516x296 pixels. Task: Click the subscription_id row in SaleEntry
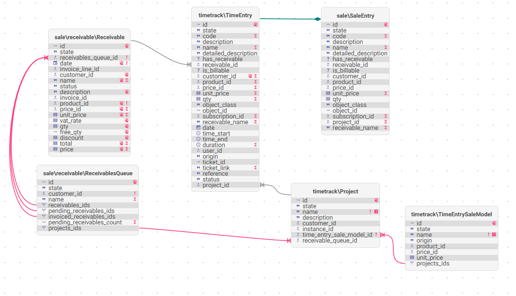355,116
